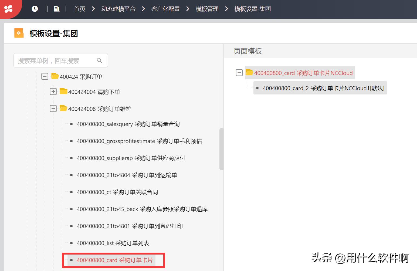The width and height of the screenshot is (417, 271).
Task: Navigate to 模板管理 in the breadcrumb
Action: [207, 9]
